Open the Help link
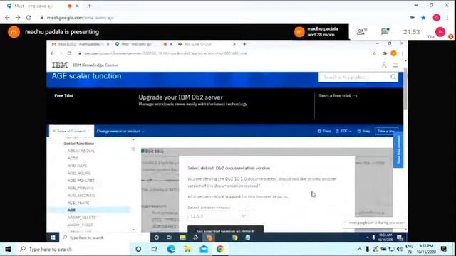The height and width of the screenshot is (256, 456). coord(364,131)
